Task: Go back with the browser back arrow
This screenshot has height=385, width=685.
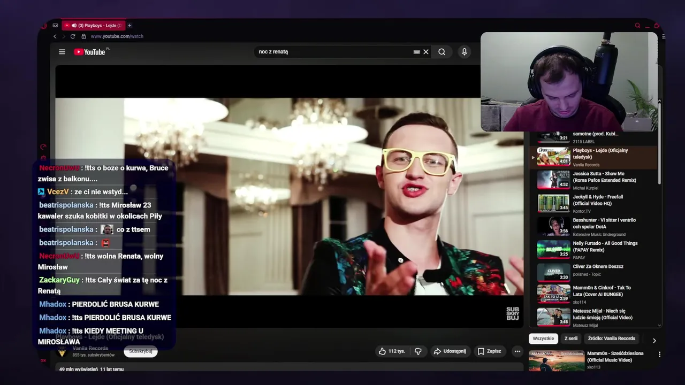Action: click(x=55, y=36)
